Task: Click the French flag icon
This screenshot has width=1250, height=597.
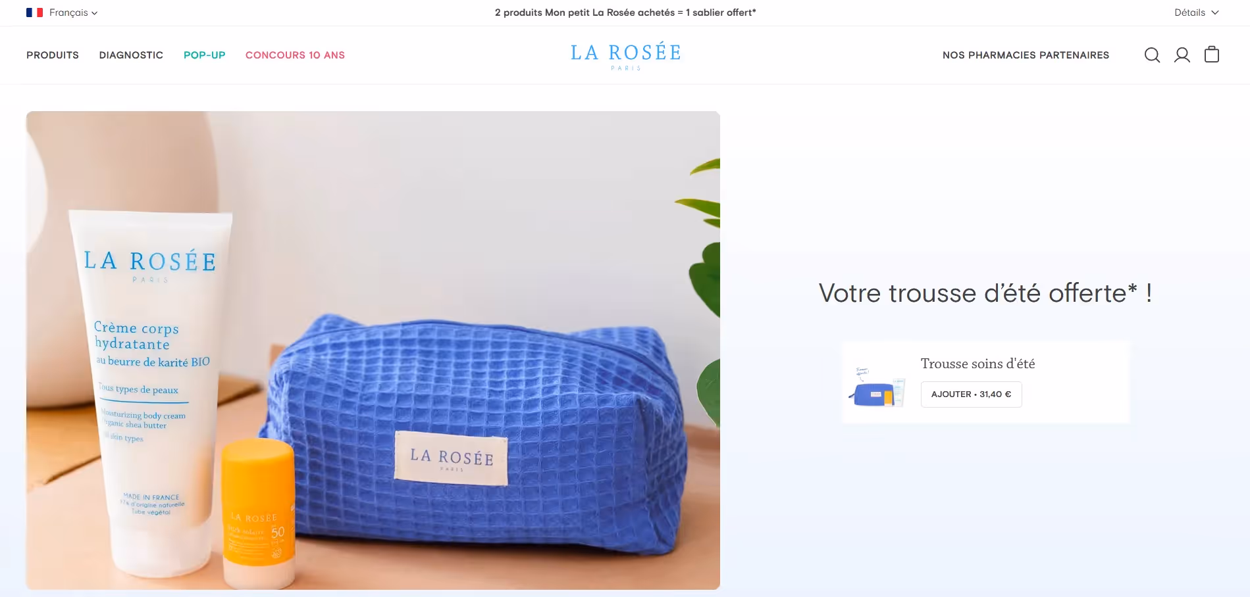Action: coord(35,12)
